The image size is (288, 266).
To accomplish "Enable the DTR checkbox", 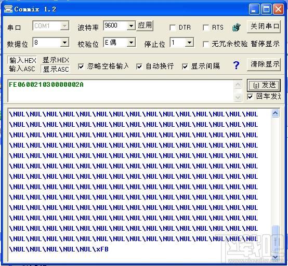I will 173,28.
